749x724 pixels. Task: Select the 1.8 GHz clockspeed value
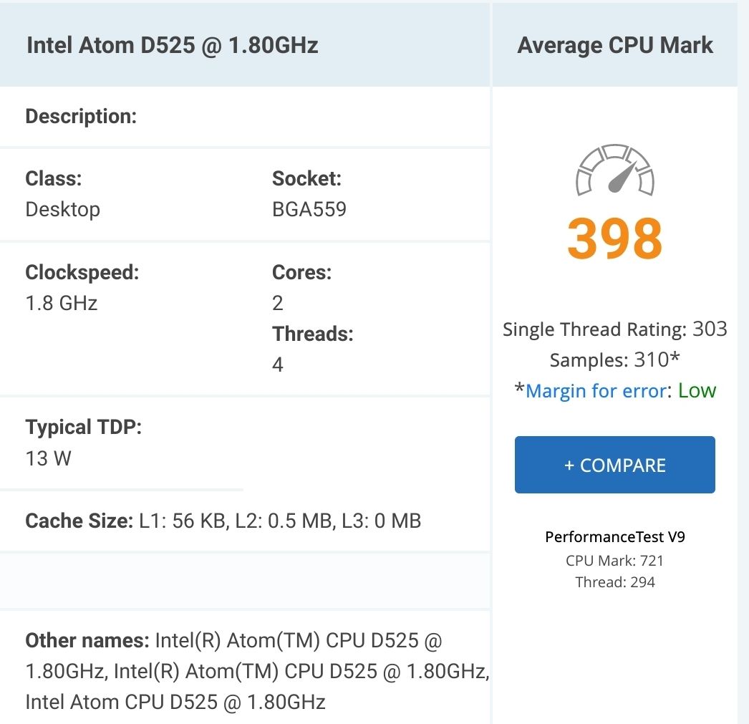62,302
